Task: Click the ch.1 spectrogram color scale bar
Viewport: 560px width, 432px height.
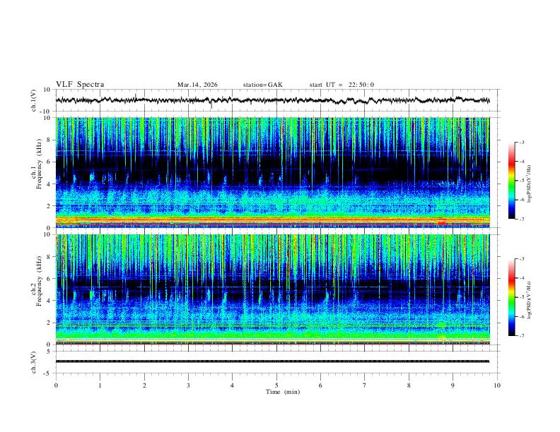Action: pos(512,181)
